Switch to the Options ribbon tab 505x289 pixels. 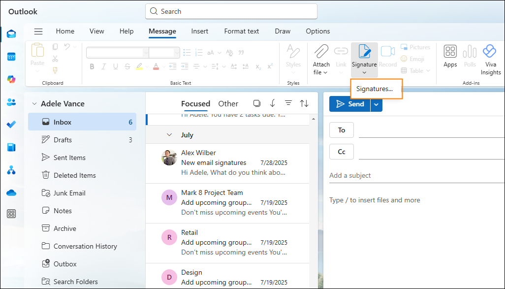point(318,31)
